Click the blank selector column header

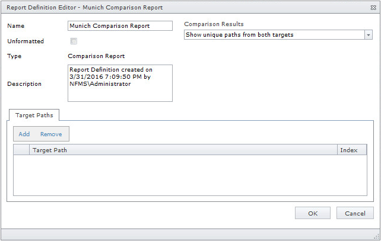21,150
